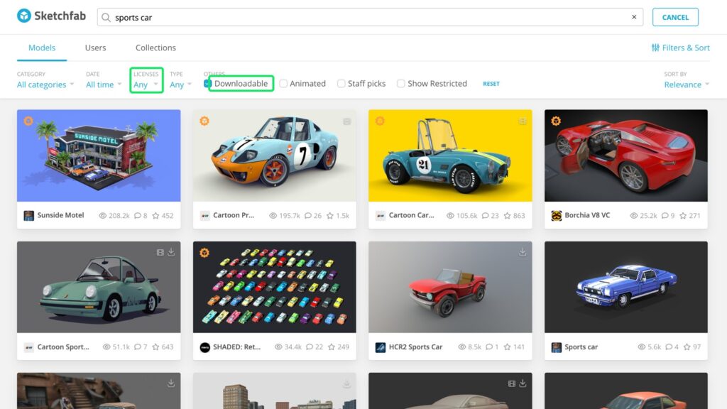This screenshot has height=409, width=727.
Task: Open the blue striped Sports car thumbnail
Action: coord(626,287)
